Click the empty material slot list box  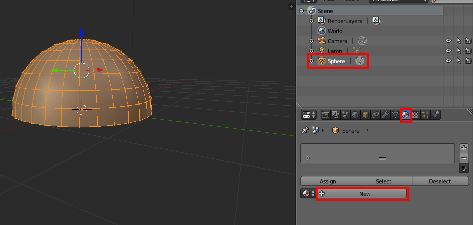pos(377,153)
